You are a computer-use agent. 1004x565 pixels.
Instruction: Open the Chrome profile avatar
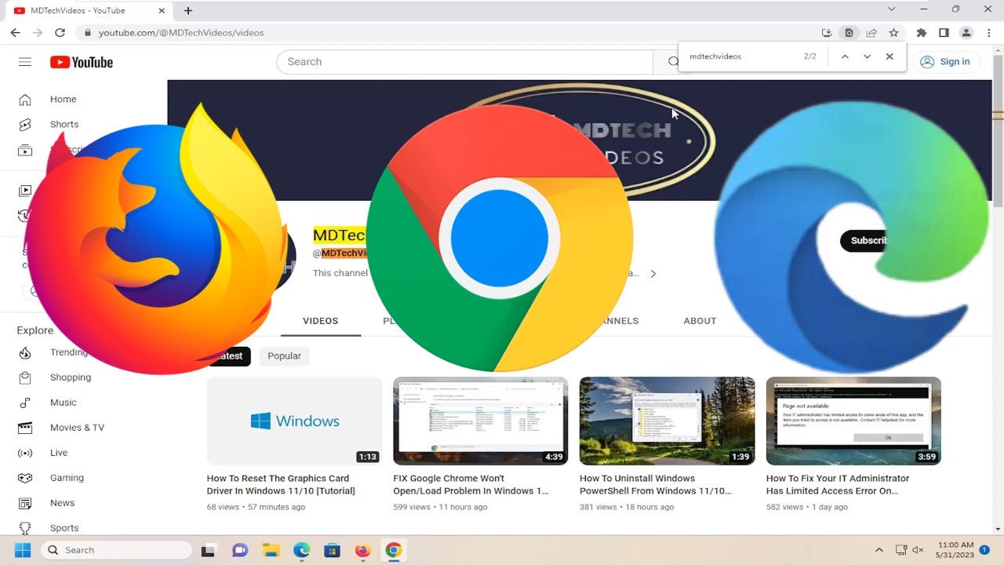(966, 33)
